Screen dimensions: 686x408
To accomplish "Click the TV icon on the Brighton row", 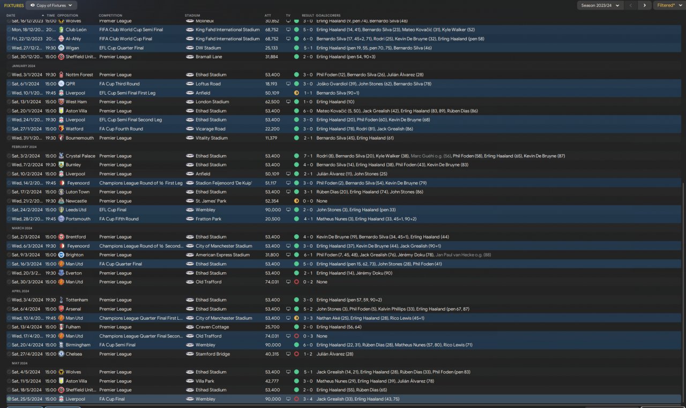I will pos(288,255).
